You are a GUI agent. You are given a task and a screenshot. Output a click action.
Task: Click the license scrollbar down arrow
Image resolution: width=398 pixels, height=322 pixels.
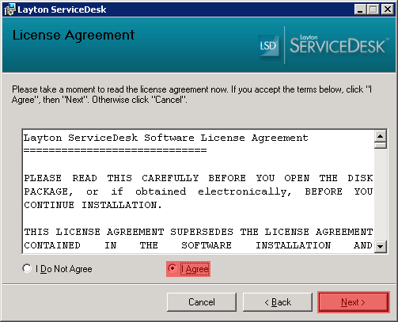381,247
